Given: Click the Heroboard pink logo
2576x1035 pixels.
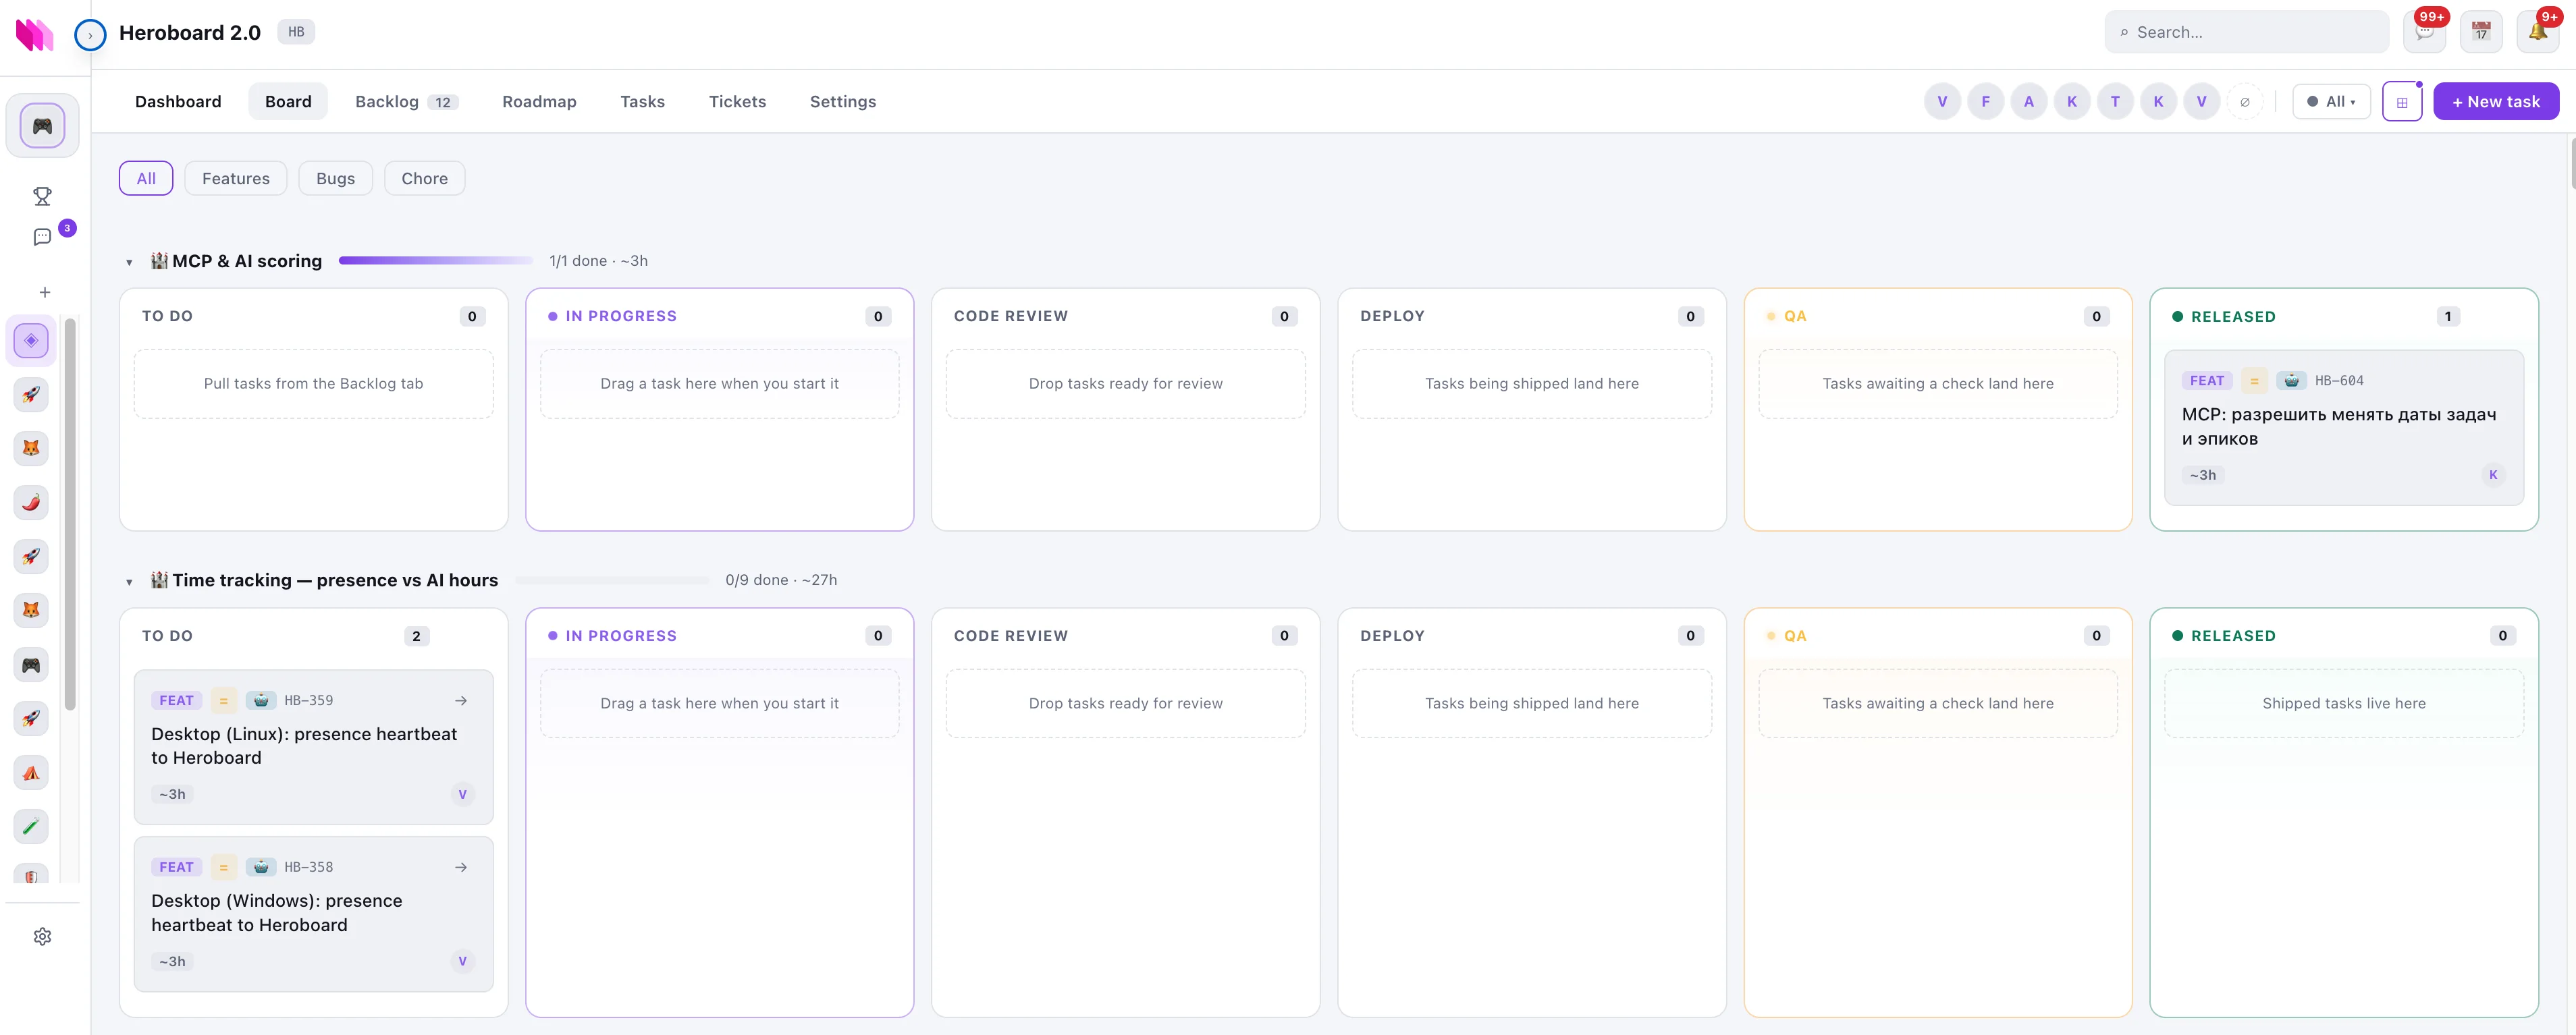Looking at the screenshot, I should 34,34.
